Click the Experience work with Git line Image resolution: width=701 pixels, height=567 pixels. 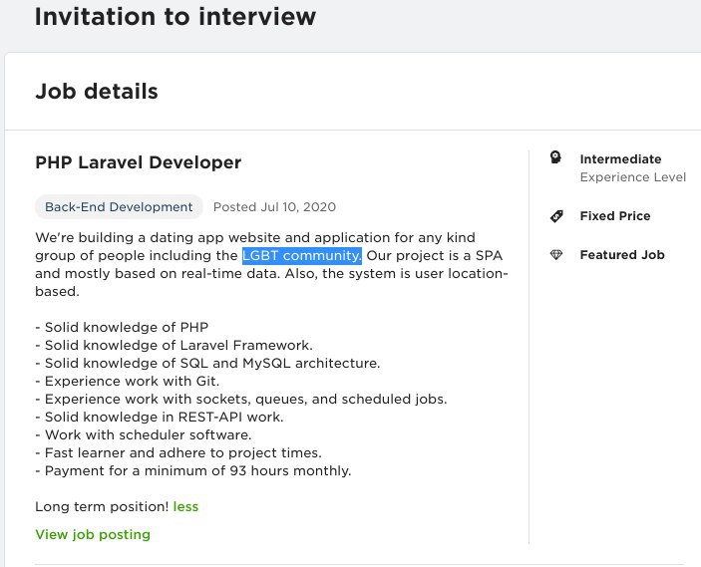(x=128, y=381)
